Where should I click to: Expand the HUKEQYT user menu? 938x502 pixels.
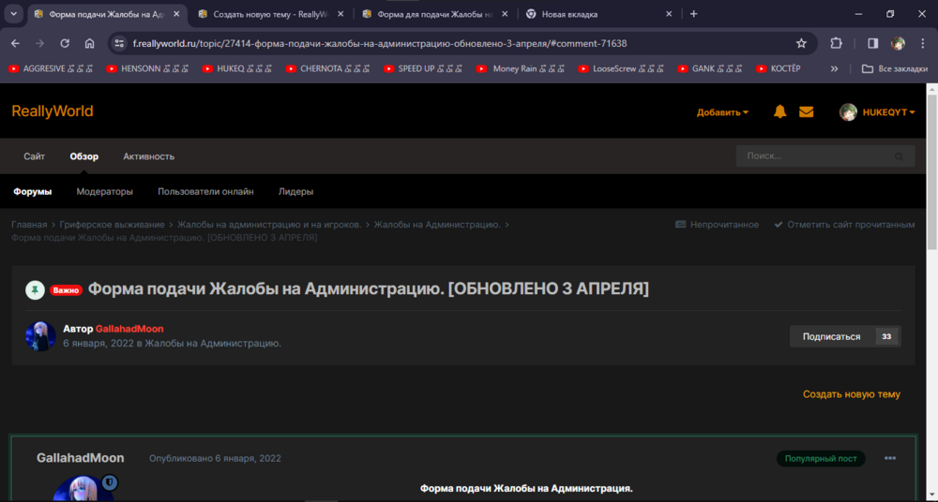877,111
